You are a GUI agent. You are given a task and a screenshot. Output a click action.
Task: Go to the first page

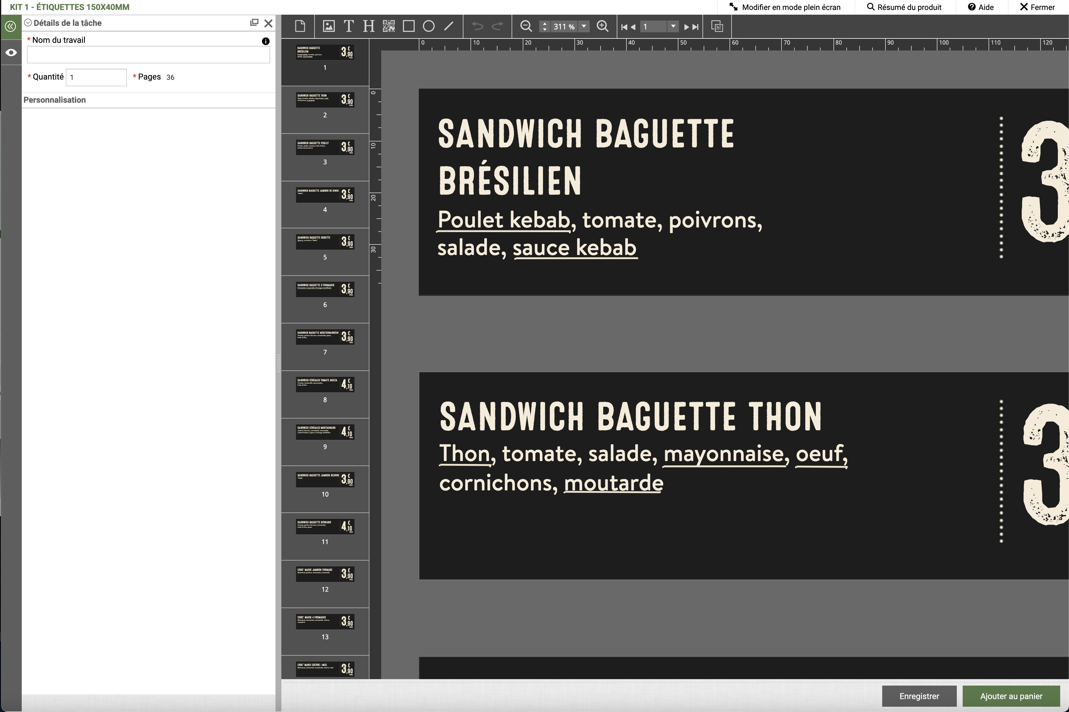pyautogui.click(x=624, y=27)
